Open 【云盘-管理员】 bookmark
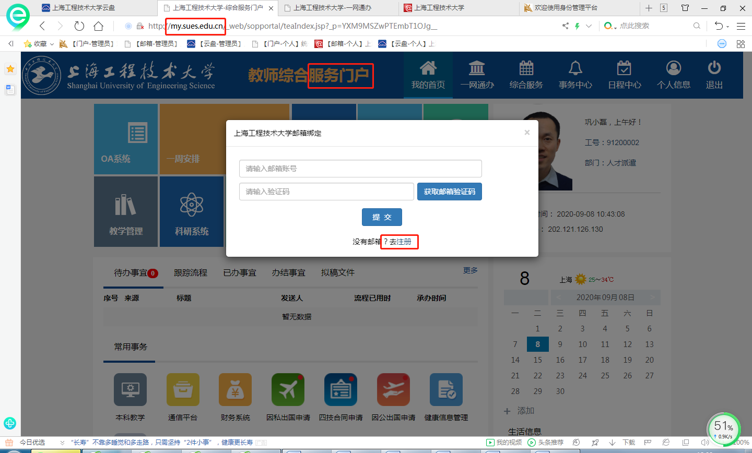This screenshot has width=752, height=453. pos(215,44)
